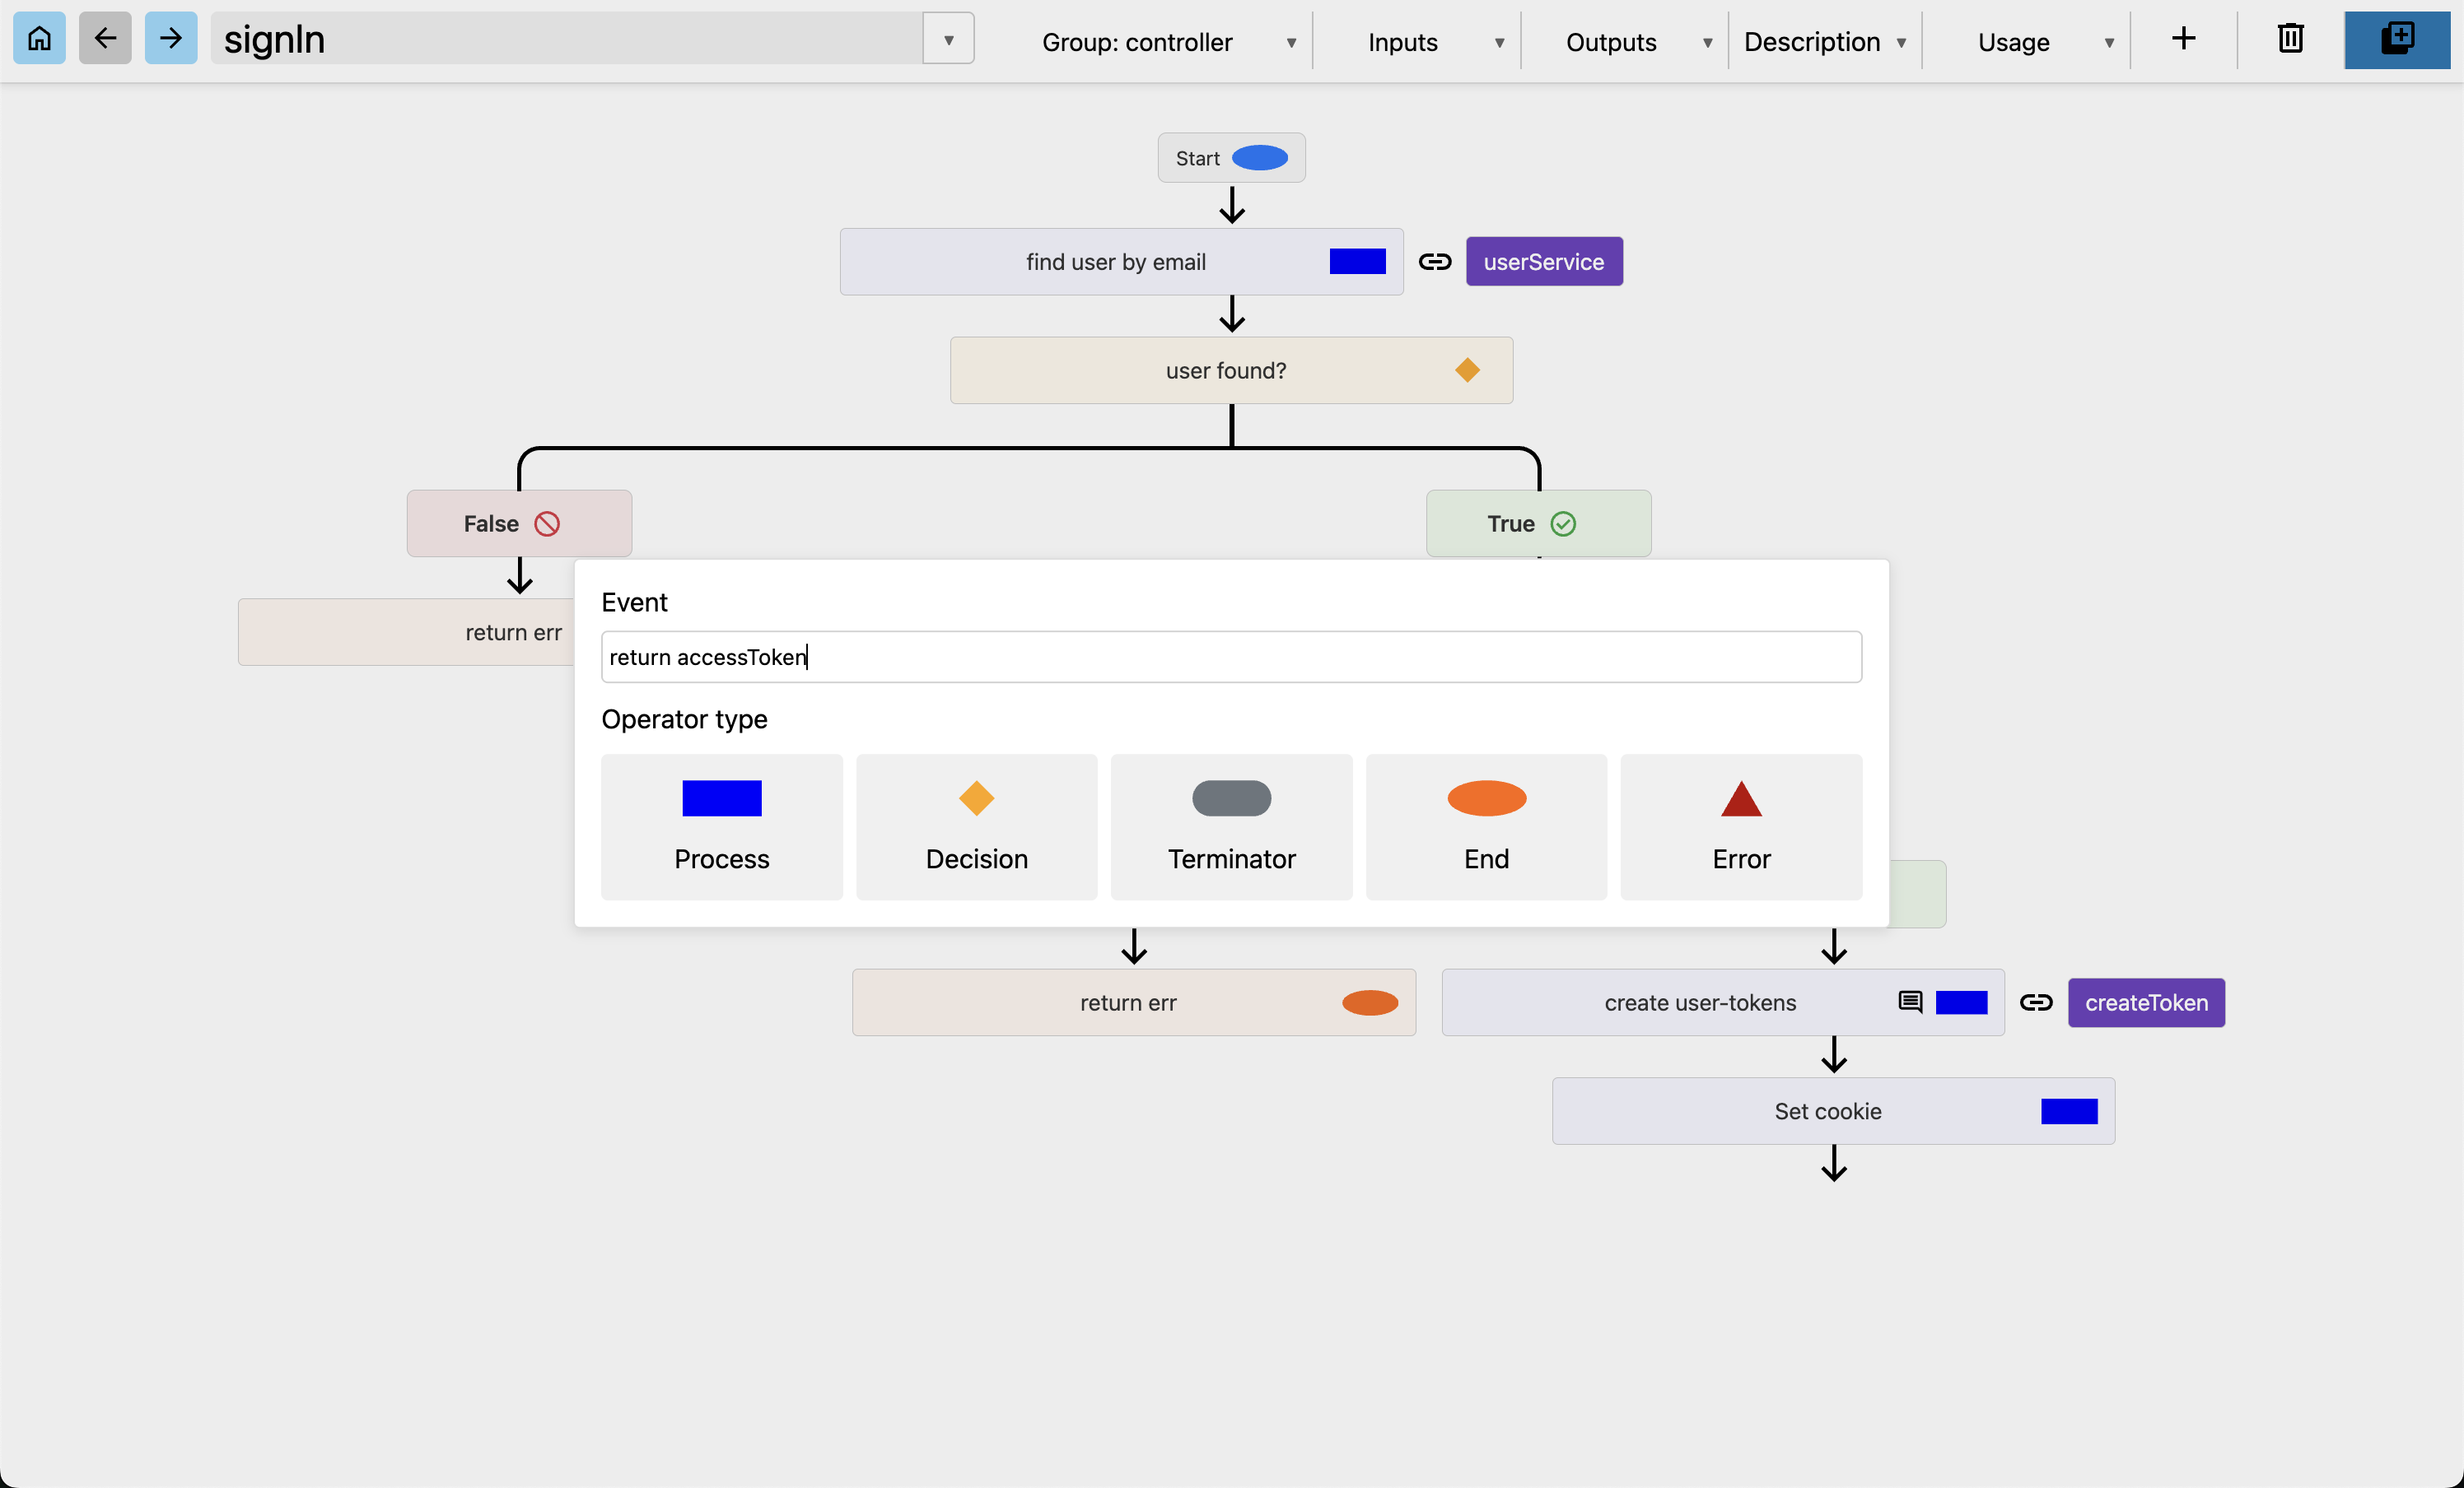The image size is (2464, 1488).
Task: Select the True branch label
Action: [1538, 523]
